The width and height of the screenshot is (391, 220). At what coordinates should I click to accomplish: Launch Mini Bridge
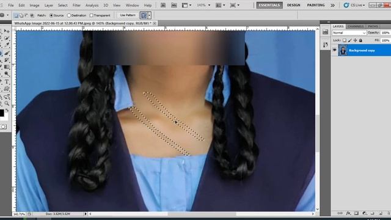point(174,5)
